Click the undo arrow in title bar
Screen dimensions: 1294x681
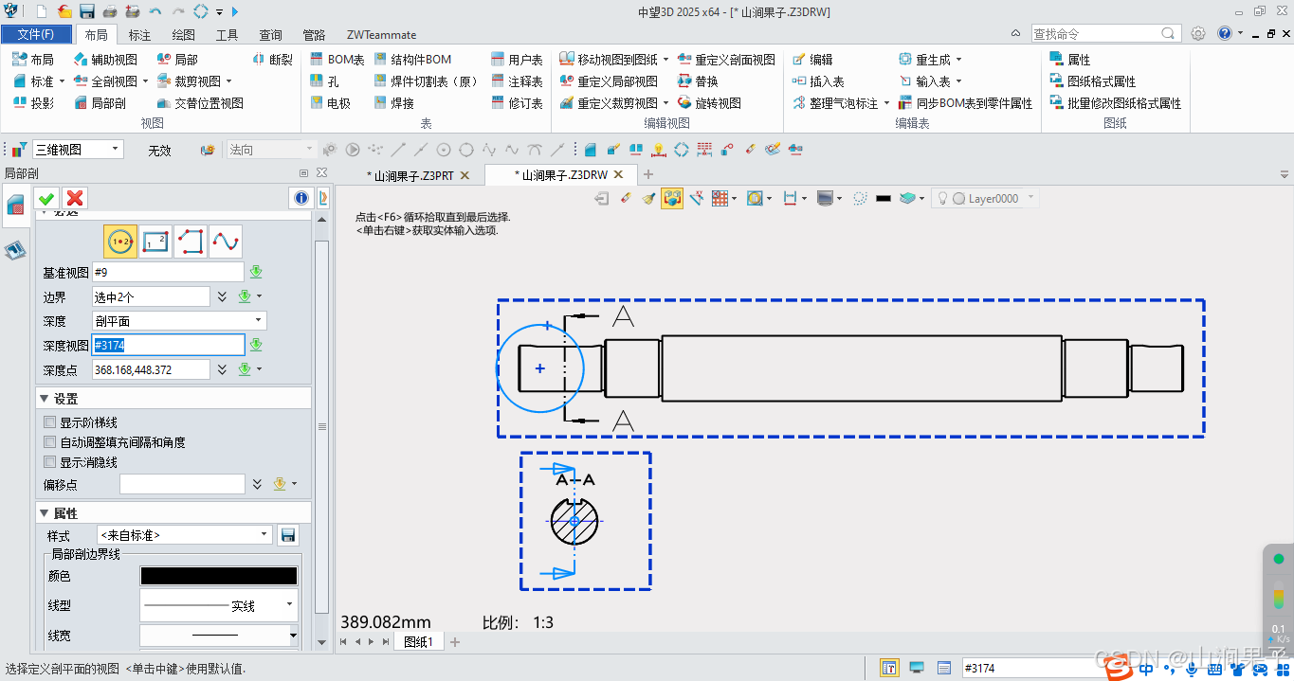tap(155, 11)
